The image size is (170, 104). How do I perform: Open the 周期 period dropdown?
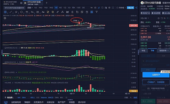coord(30,8)
